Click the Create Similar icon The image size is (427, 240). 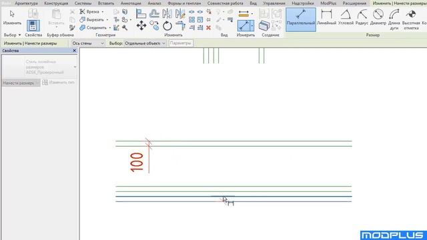click(x=264, y=25)
